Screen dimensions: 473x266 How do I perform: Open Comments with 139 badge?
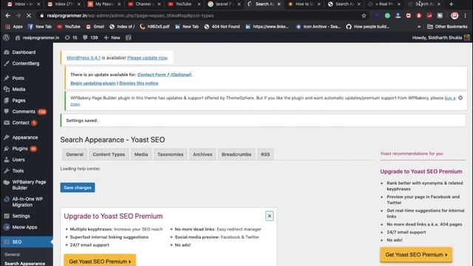click(x=25, y=112)
